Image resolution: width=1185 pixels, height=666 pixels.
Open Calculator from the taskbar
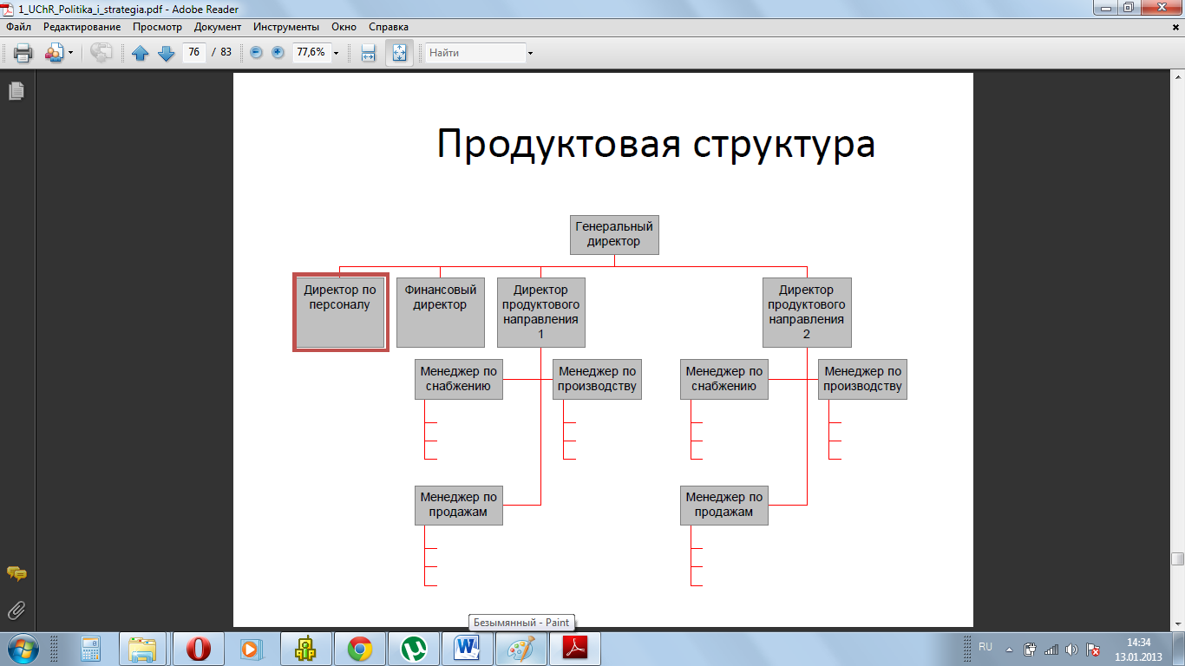[91, 649]
